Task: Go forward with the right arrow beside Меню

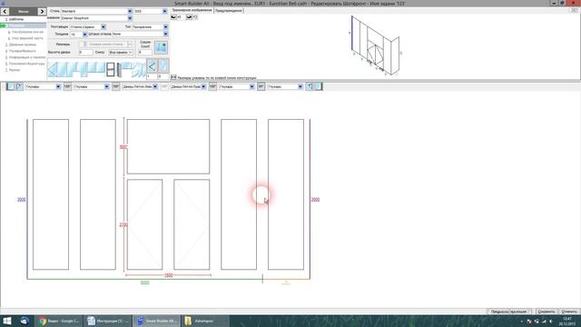Action: pyautogui.click(x=42, y=11)
